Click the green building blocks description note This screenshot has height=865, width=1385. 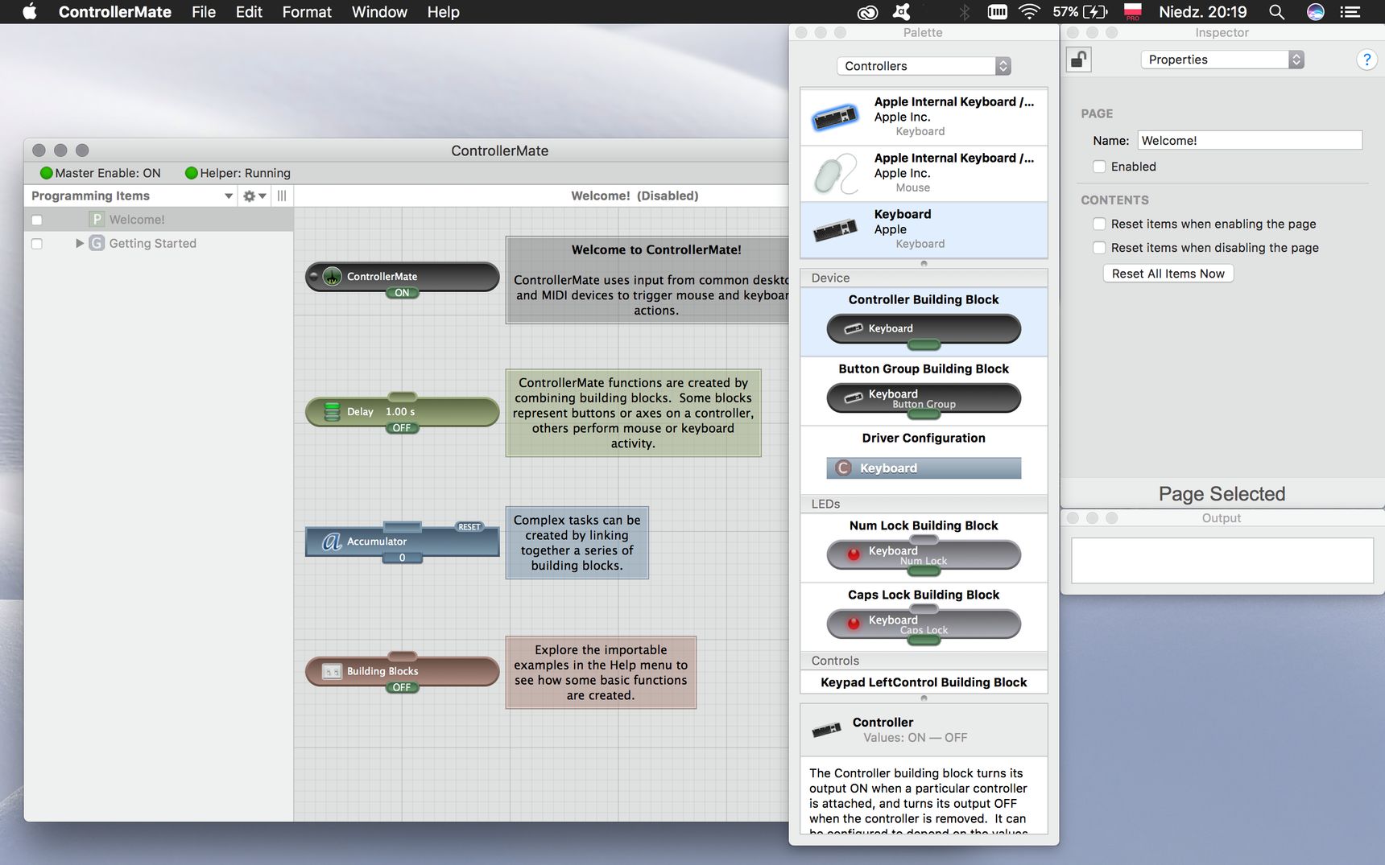(633, 414)
